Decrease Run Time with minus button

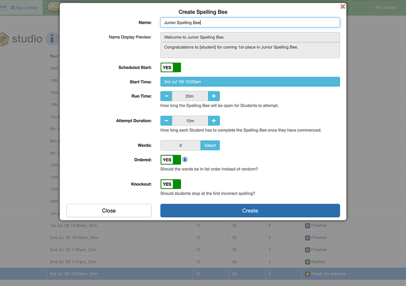pyautogui.click(x=166, y=96)
